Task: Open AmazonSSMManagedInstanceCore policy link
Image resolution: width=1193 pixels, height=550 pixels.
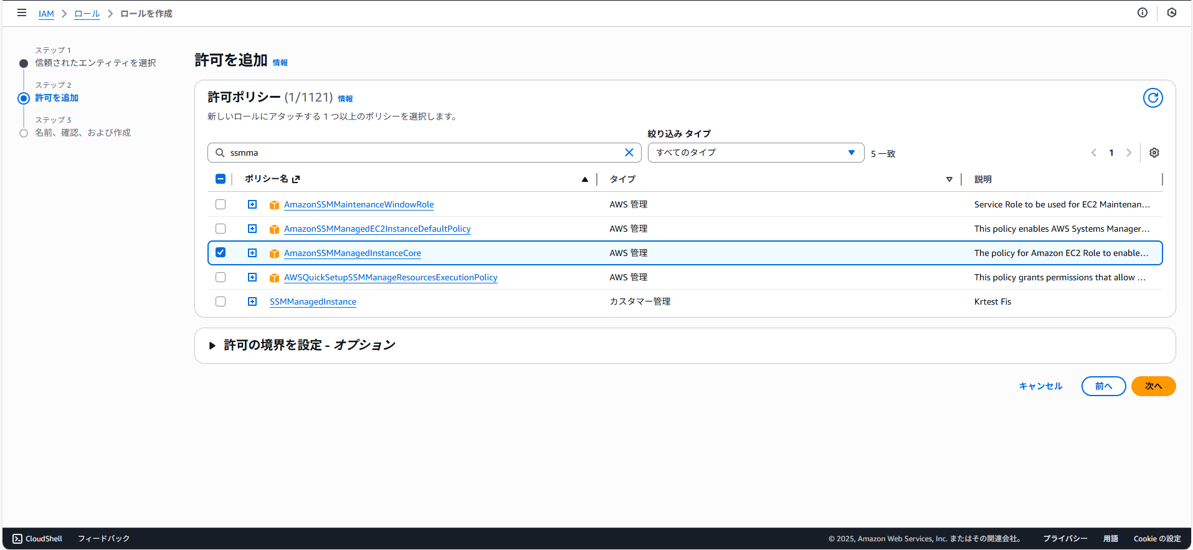Action: 353,253
